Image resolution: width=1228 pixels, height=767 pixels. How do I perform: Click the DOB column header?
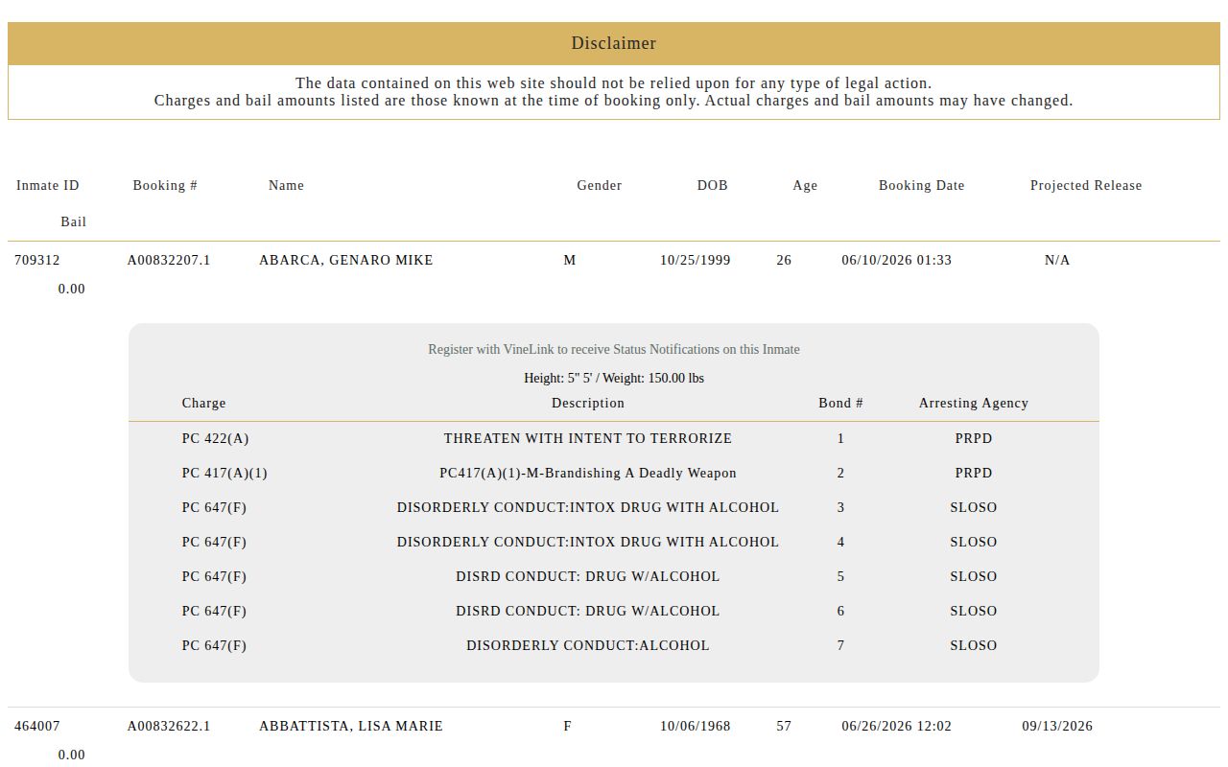pos(713,185)
